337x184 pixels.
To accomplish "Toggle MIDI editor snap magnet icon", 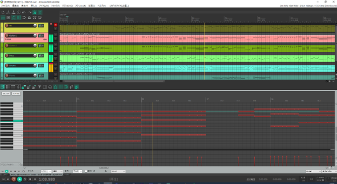I will 66,87.
